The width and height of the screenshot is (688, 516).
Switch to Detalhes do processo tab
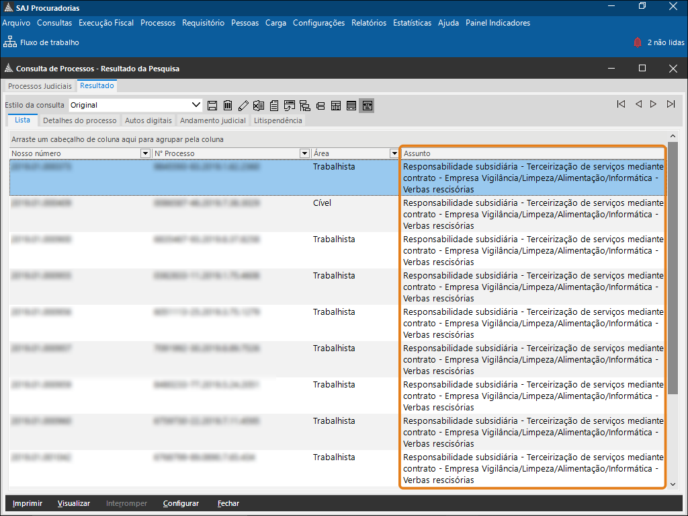click(79, 120)
